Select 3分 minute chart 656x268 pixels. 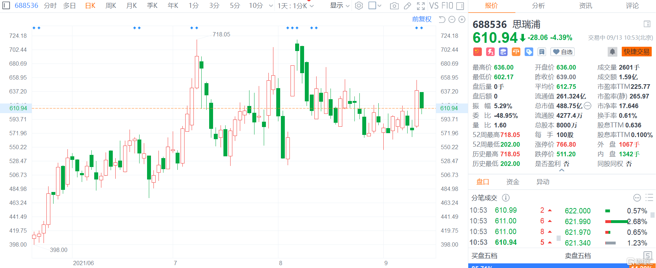[x=215, y=6]
